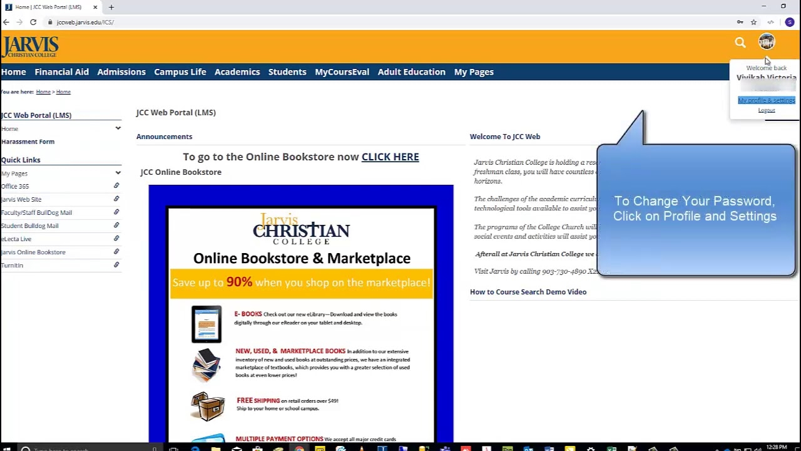Click the link icon next to Office 365
801x451 pixels.
pyautogui.click(x=116, y=185)
